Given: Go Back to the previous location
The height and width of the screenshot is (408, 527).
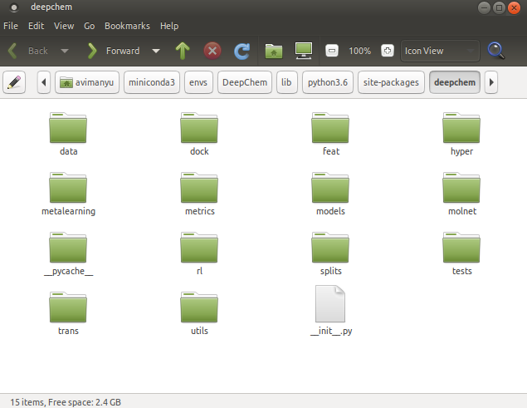Looking at the screenshot, I should pyautogui.click(x=27, y=51).
